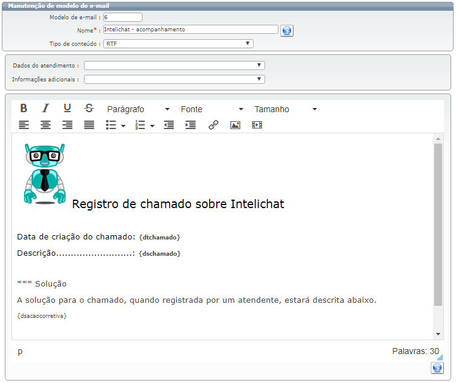
Task: Open numbered list style options arrow
Action: [152, 125]
